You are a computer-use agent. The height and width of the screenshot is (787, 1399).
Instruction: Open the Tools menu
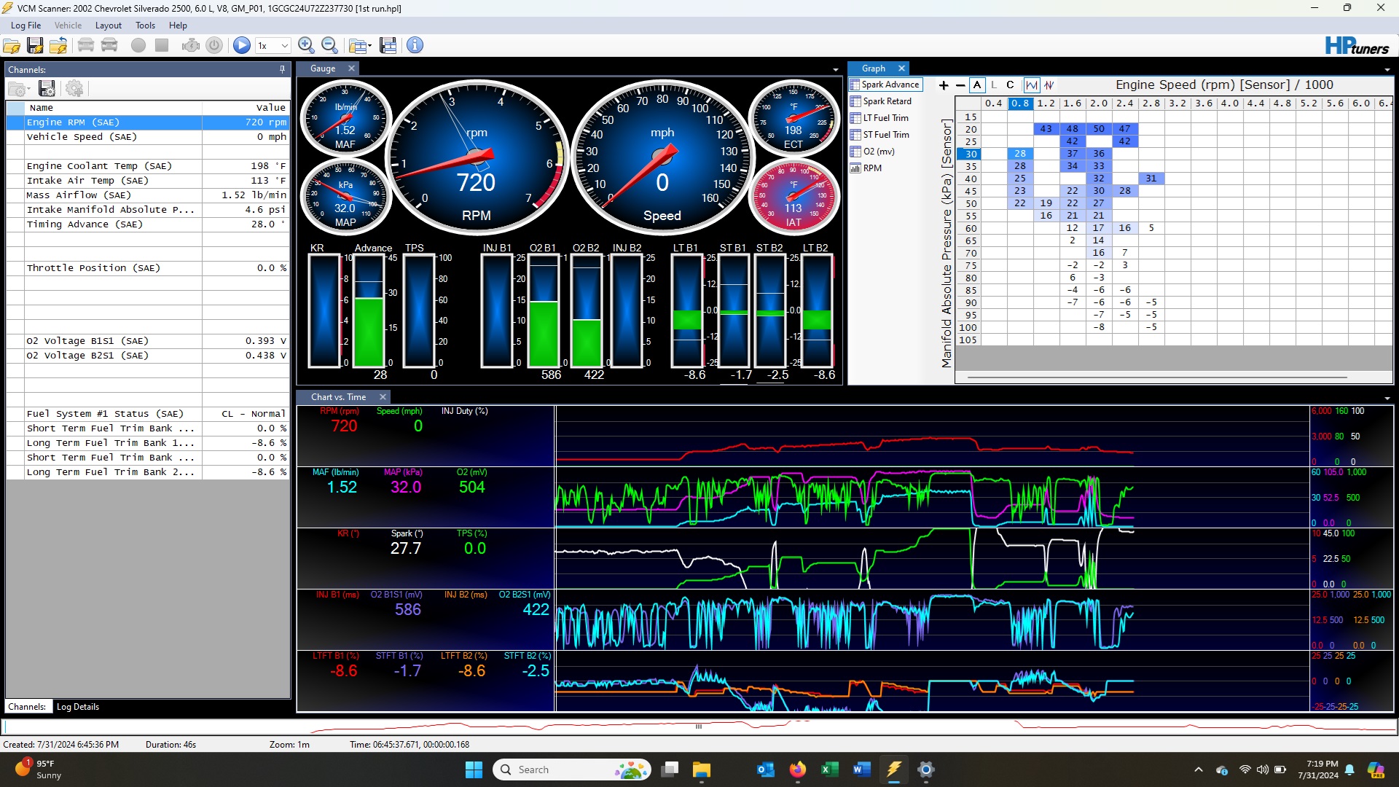pos(145,26)
